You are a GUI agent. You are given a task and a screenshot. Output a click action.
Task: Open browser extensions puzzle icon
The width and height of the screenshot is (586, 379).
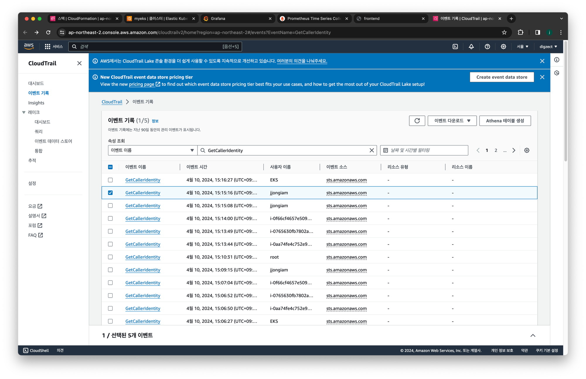[x=520, y=32]
